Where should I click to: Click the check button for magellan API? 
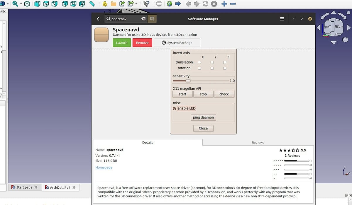click(x=224, y=94)
